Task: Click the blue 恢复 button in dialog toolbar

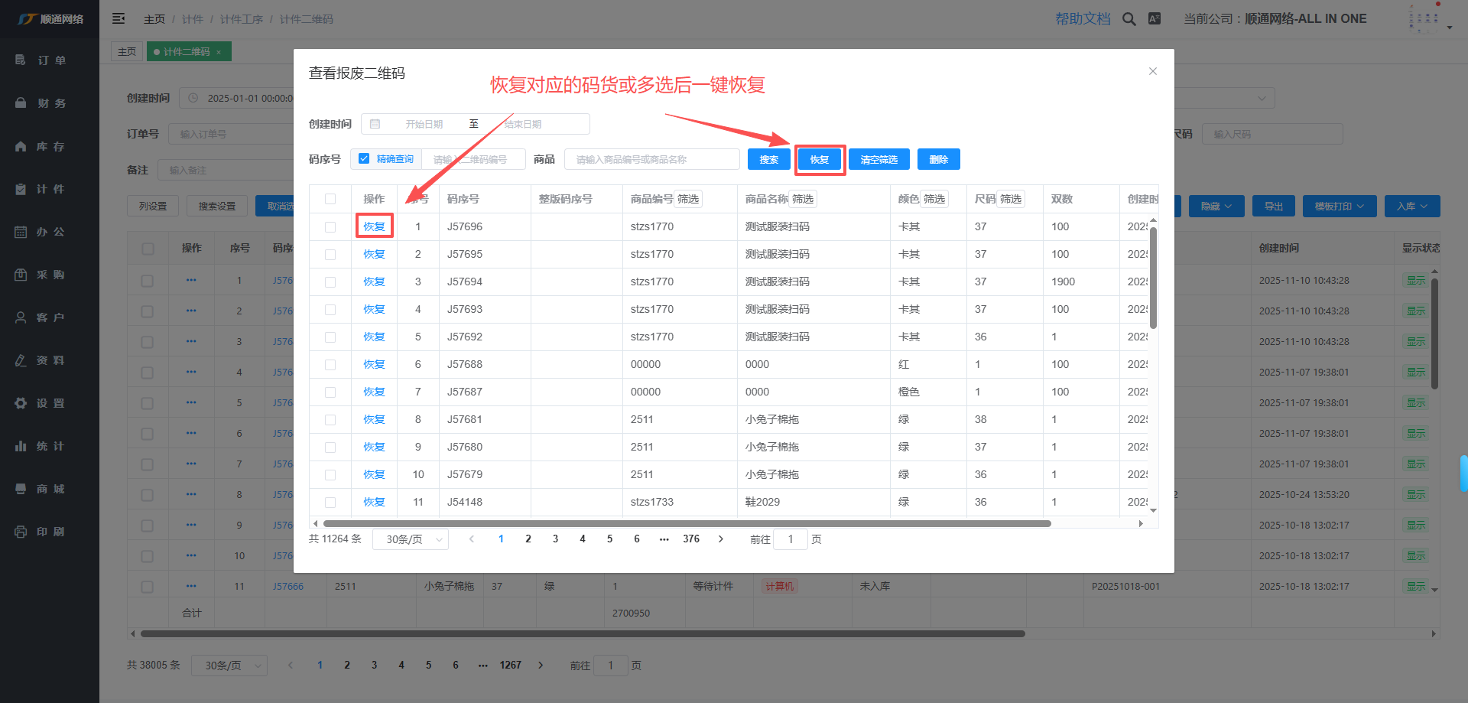Action: click(819, 160)
